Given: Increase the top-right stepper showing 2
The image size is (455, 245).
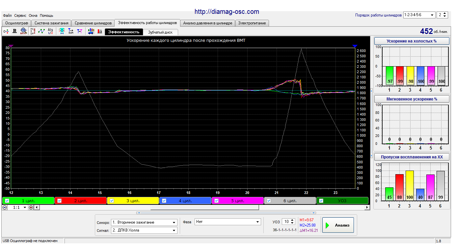Looking at the screenshot, I should pos(445,14).
